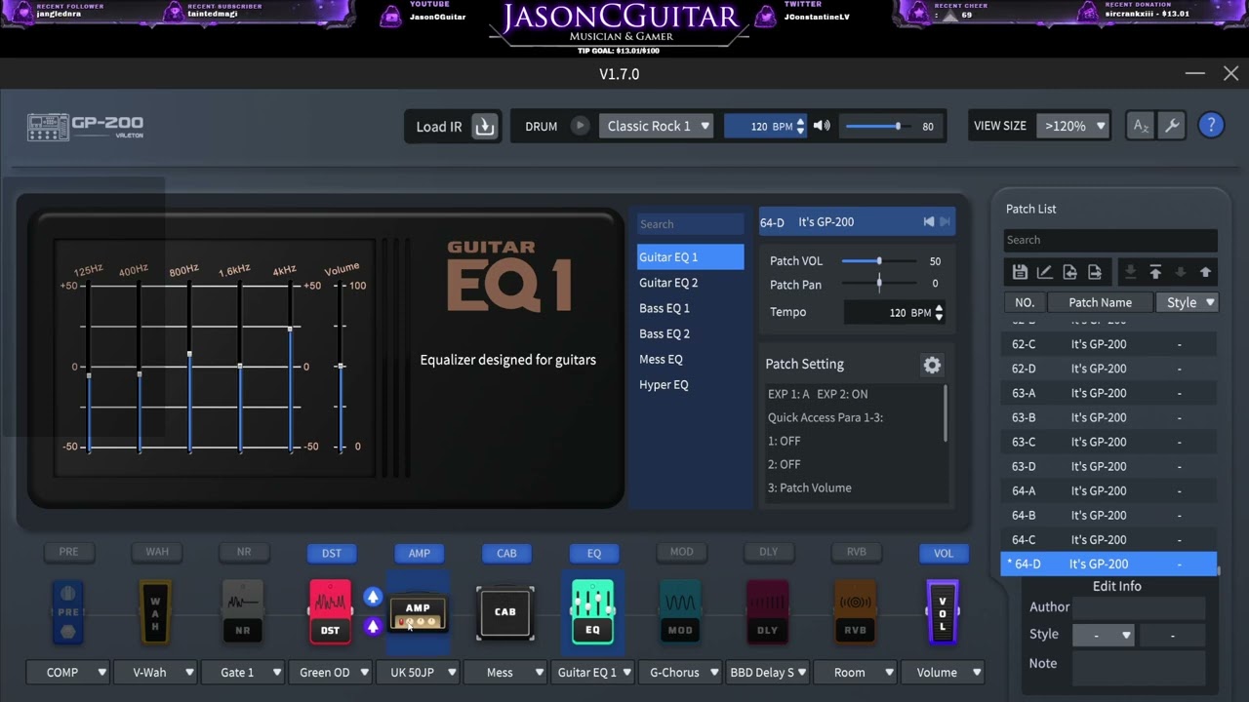Save patch with floppy disk icon

click(x=1020, y=272)
